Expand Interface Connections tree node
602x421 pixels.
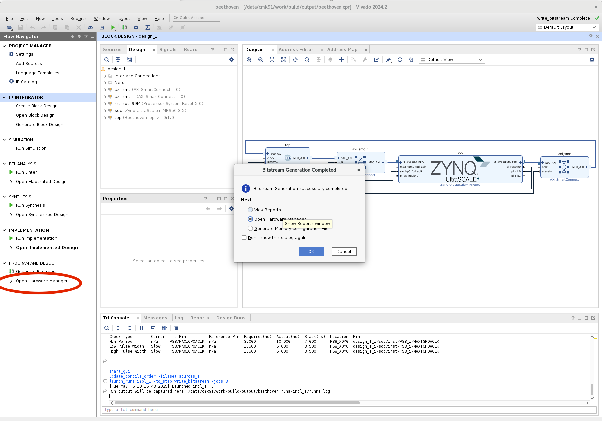[x=105, y=76]
